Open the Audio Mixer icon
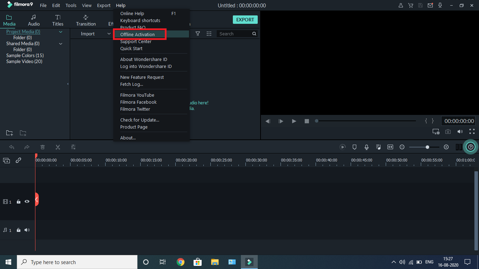Screen dimensions: 479x269 coord(378,147)
